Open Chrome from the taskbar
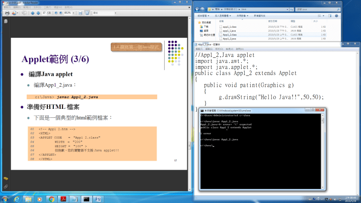Screen dimensions: 361x203 pyautogui.click(x=52, y=199)
